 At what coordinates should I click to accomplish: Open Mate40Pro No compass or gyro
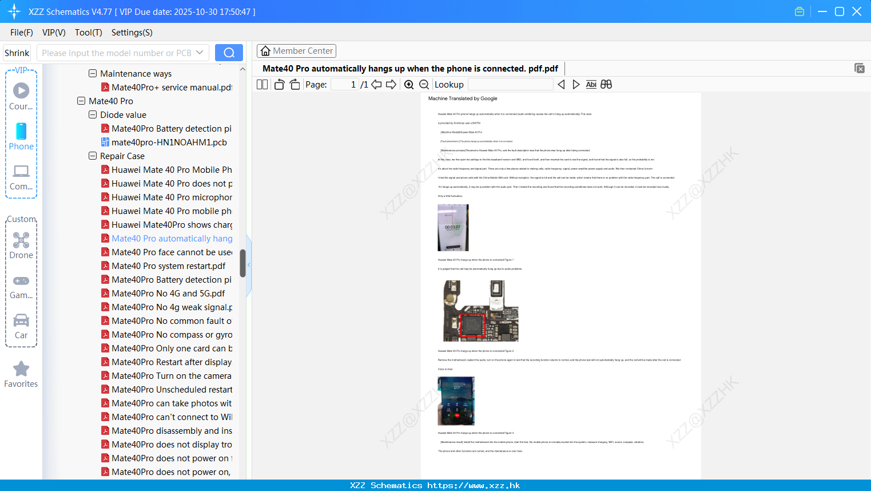pos(166,334)
